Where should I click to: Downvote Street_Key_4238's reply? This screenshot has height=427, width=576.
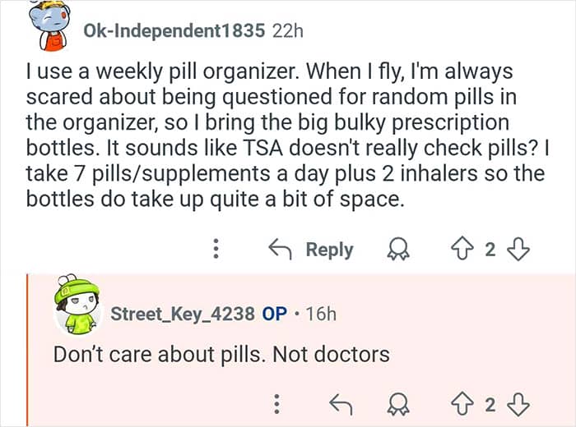coord(517,402)
